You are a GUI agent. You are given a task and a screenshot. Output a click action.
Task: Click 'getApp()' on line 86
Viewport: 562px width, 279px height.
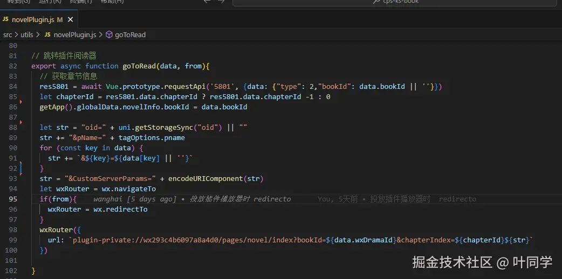pos(56,107)
